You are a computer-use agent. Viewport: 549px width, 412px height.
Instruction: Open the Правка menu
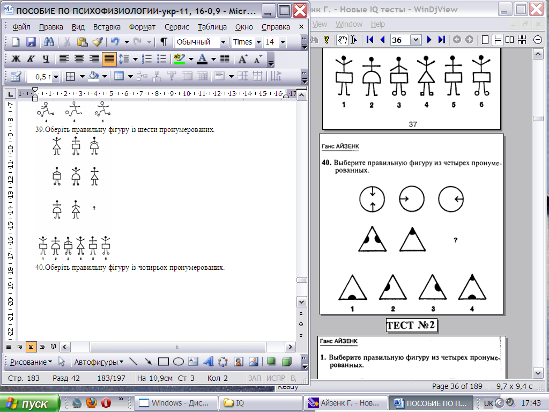tap(51, 27)
